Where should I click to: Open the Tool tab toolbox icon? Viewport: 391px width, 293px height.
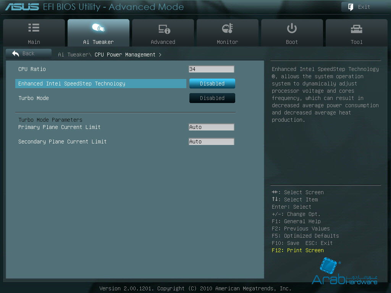[x=356, y=29]
